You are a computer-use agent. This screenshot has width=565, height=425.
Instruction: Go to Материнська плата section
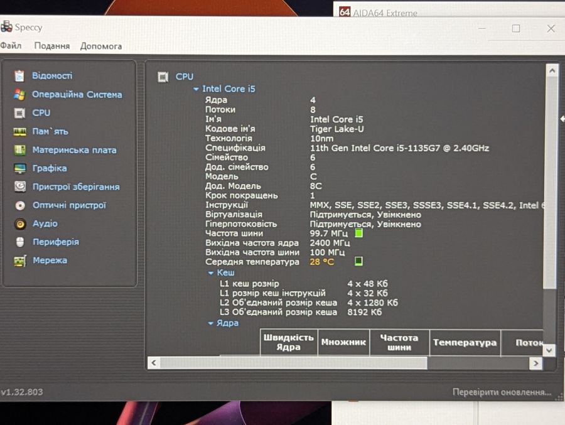75,150
